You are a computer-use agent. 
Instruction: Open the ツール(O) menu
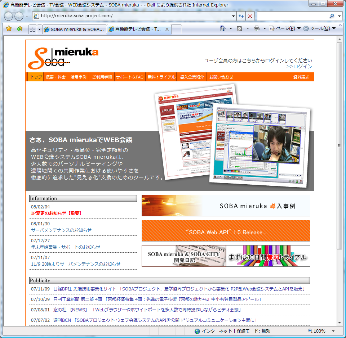(x=319, y=28)
